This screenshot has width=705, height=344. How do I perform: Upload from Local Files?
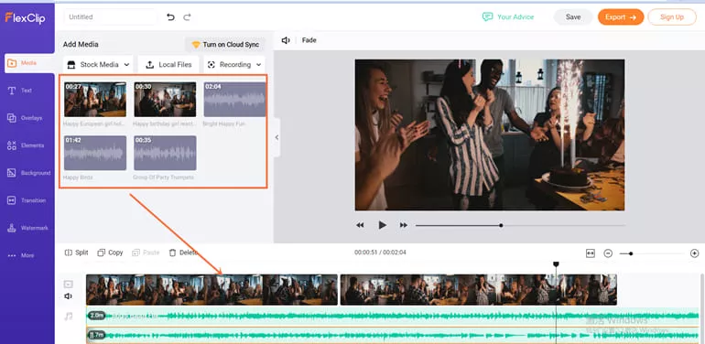coord(168,65)
